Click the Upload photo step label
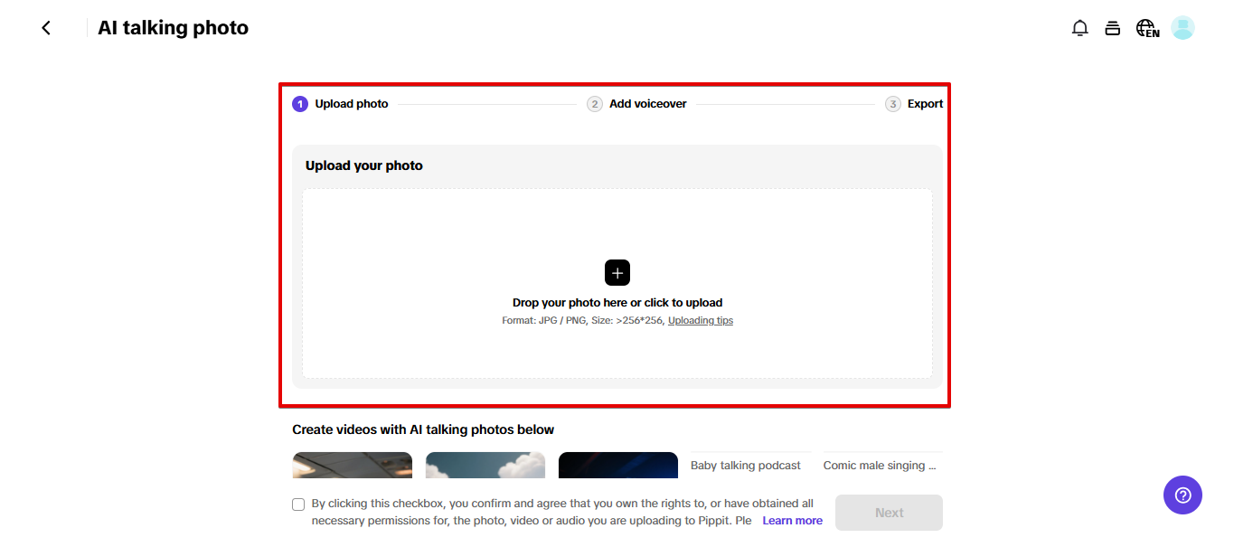 point(351,103)
